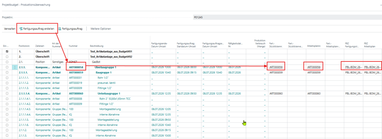Tick the checkbox for position 2.1.1.1.
Image resolution: width=382 pixels, height=139 pixels.
tap(7, 73)
